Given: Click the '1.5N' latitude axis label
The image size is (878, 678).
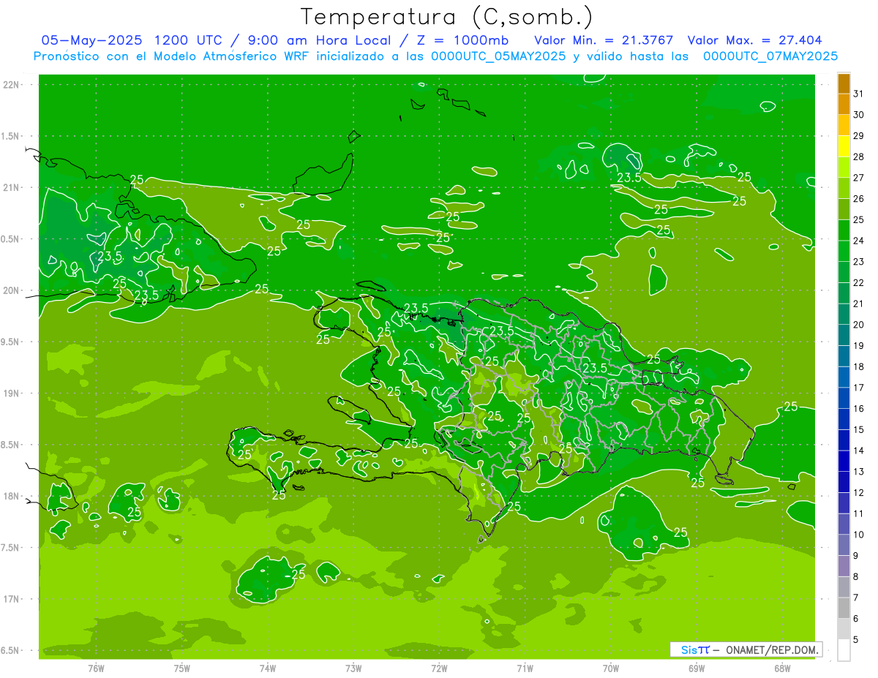Looking at the screenshot, I should [11, 136].
